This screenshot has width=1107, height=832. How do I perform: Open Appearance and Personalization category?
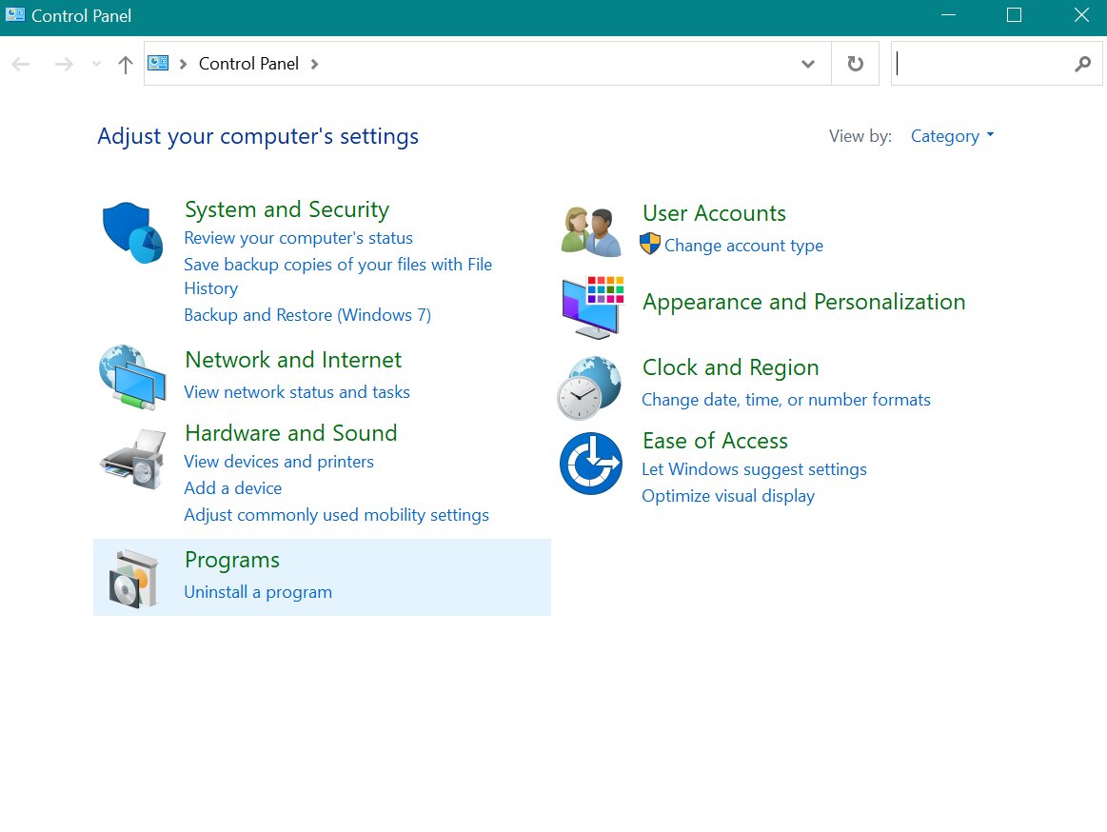pos(803,302)
